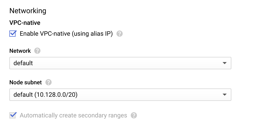The height and width of the screenshot is (120, 263).
Task: Click the Network dropdown caret arrow
Action: click(x=225, y=63)
